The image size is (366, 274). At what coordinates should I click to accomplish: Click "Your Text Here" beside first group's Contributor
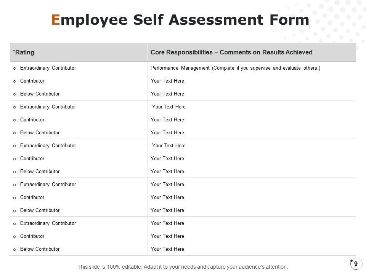tap(167, 81)
